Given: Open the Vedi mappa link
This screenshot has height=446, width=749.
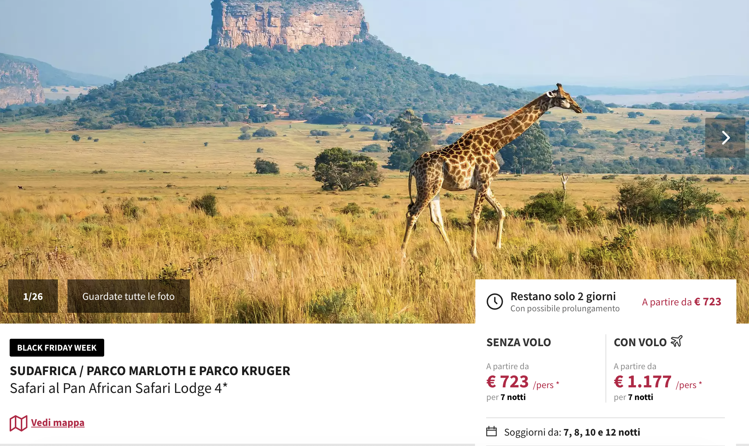Looking at the screenshot, I should pos(57,423).
